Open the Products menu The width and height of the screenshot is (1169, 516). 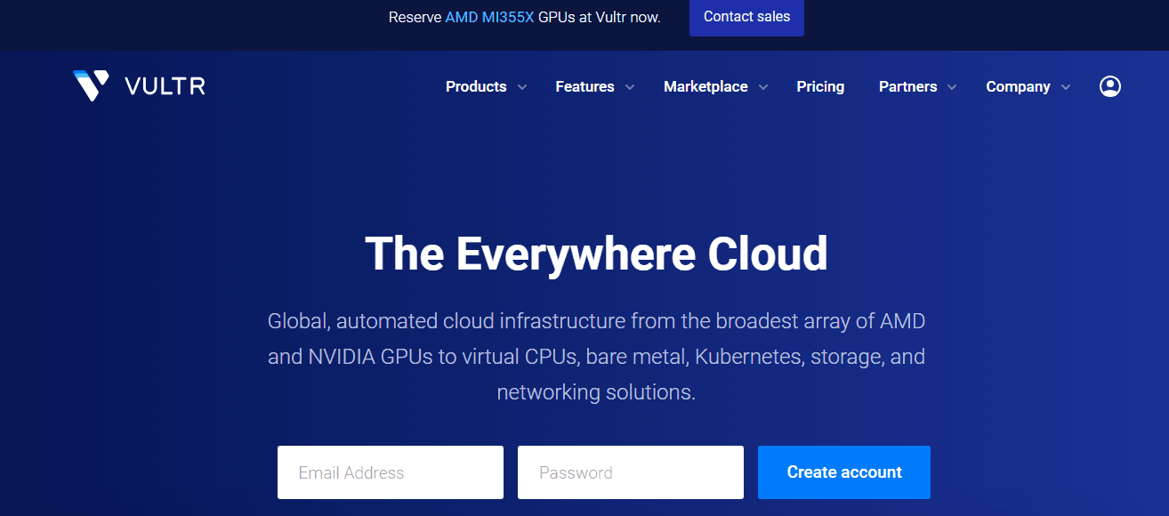(476, 86)
